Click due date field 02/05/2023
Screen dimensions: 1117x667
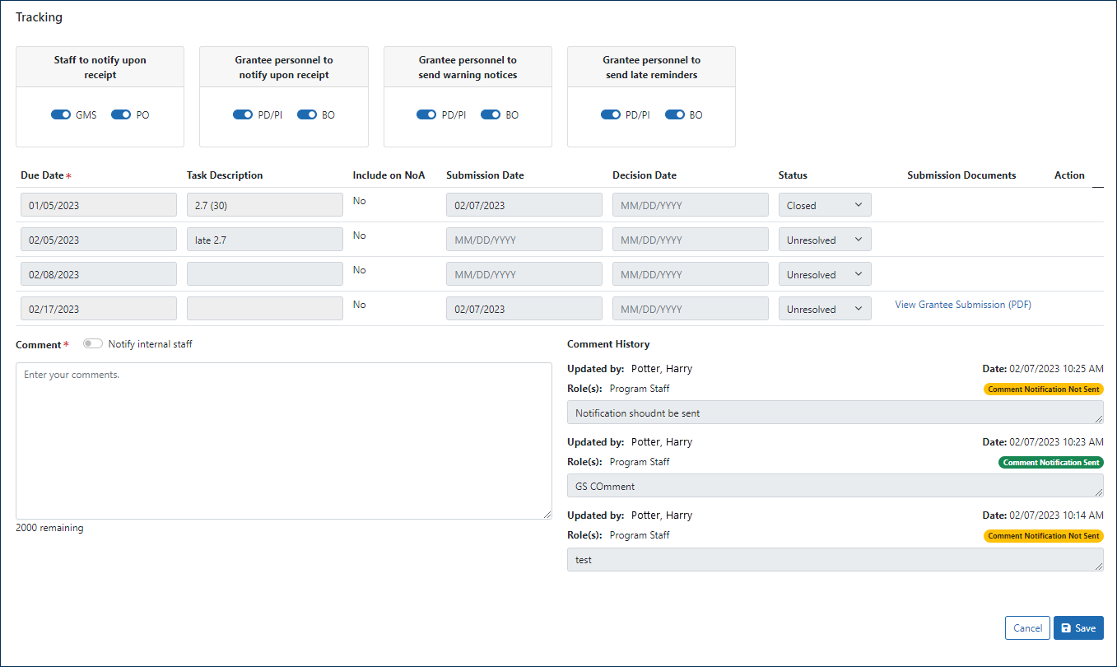click(99, 240)
